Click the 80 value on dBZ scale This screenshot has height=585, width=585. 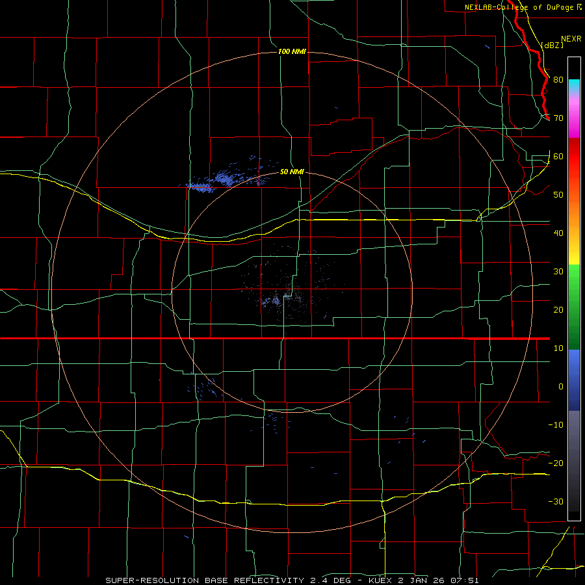point(558,80)
